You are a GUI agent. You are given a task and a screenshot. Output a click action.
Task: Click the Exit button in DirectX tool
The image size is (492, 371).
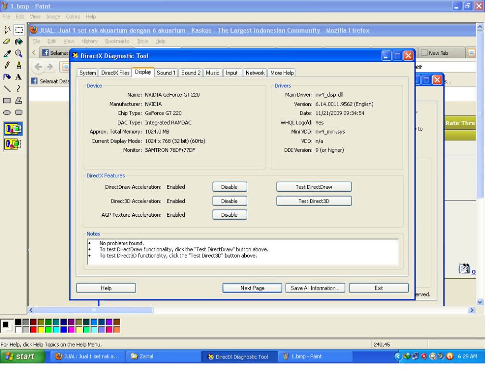tap(378, 288)
